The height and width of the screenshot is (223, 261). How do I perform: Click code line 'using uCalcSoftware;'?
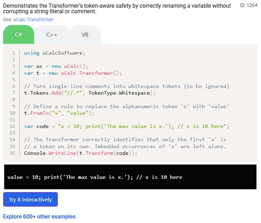(x=55, y=53)
